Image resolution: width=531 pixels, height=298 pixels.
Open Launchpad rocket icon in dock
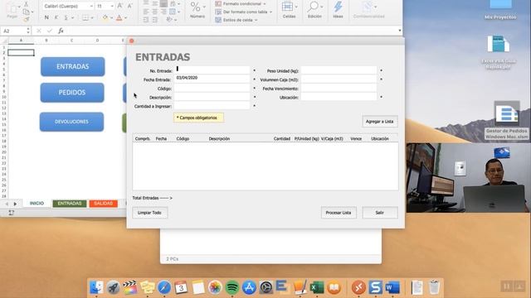pyautogui.click(x=113, y=287)
